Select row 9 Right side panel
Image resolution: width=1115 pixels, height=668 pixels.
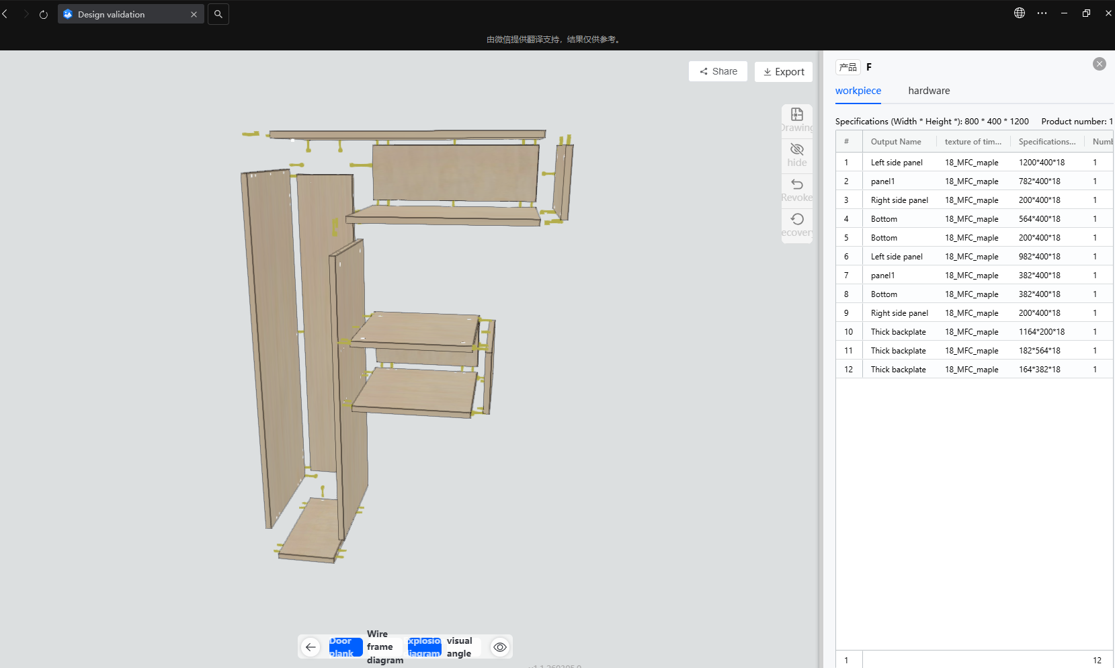coord(975,313)
